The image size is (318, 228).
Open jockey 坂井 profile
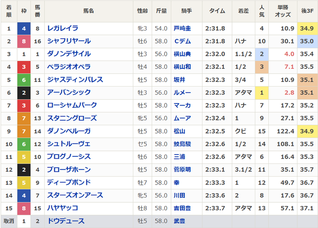coord(180,80)
